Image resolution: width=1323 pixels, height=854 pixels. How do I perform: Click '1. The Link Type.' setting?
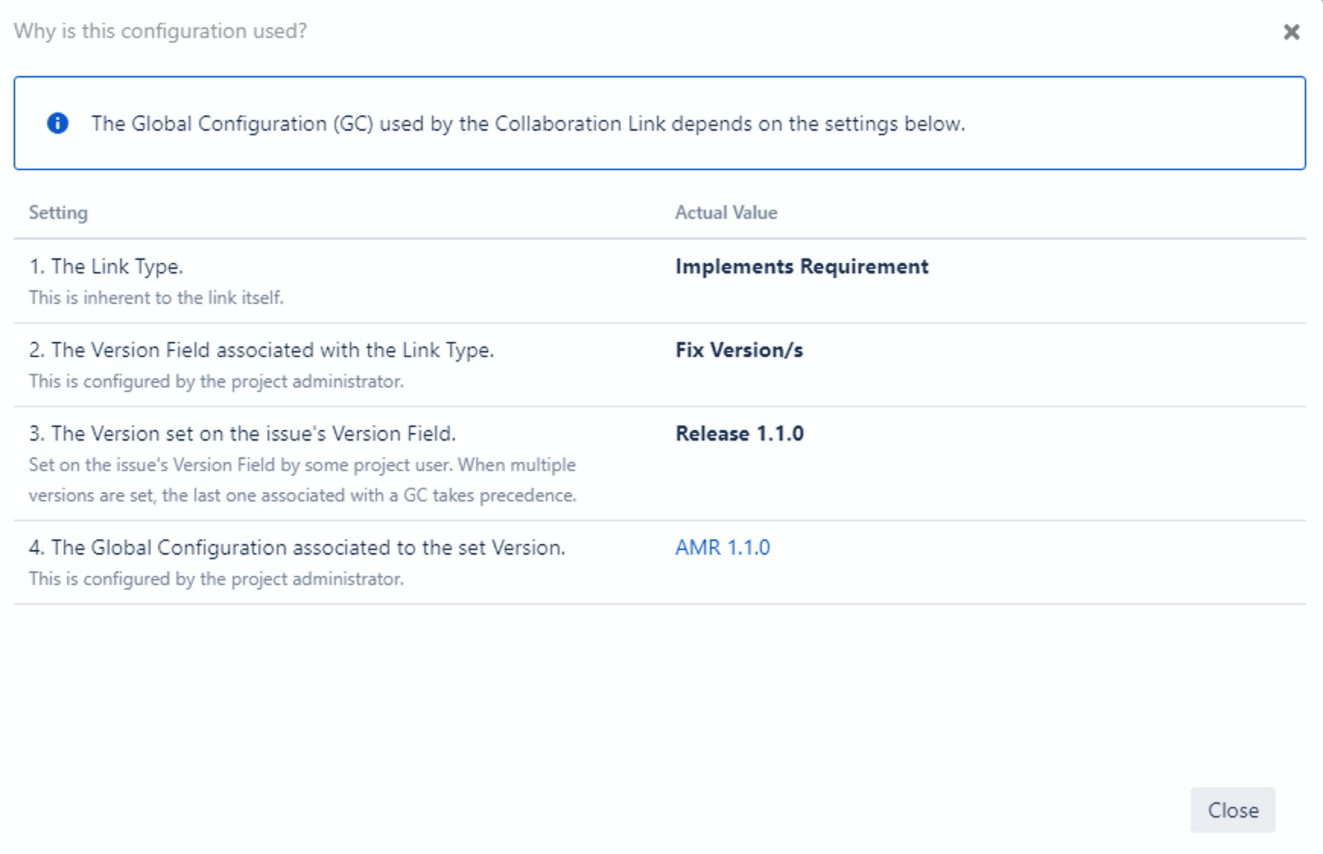pos(106,267)
